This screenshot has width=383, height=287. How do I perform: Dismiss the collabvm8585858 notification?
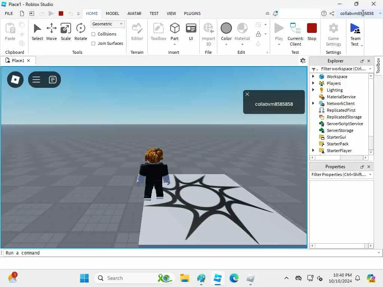tap(247, 94)
